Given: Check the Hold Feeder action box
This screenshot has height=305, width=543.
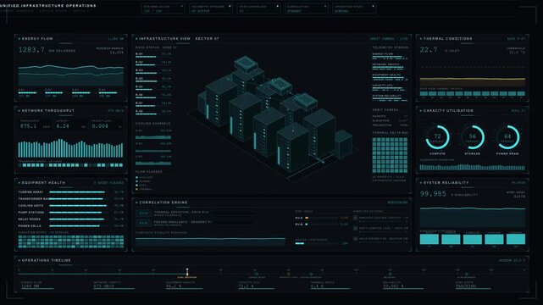Looking at the screenshot, I should click(355, 239).
